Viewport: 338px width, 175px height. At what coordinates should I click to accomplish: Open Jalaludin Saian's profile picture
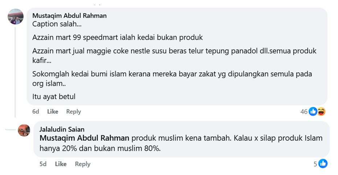click(x=24, y=130)
